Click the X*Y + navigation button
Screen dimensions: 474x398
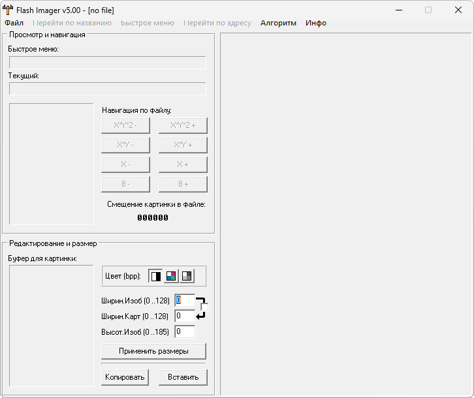coord(183,145)
